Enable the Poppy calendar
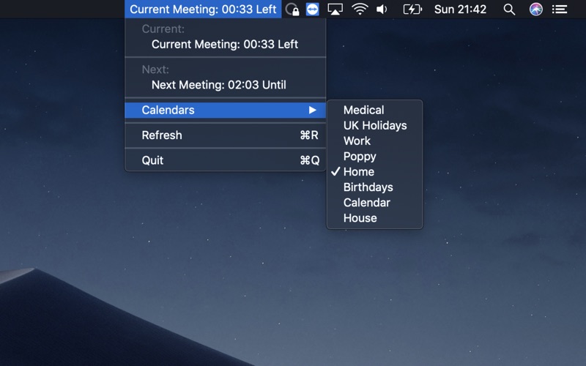 click(x=375, y=156)
